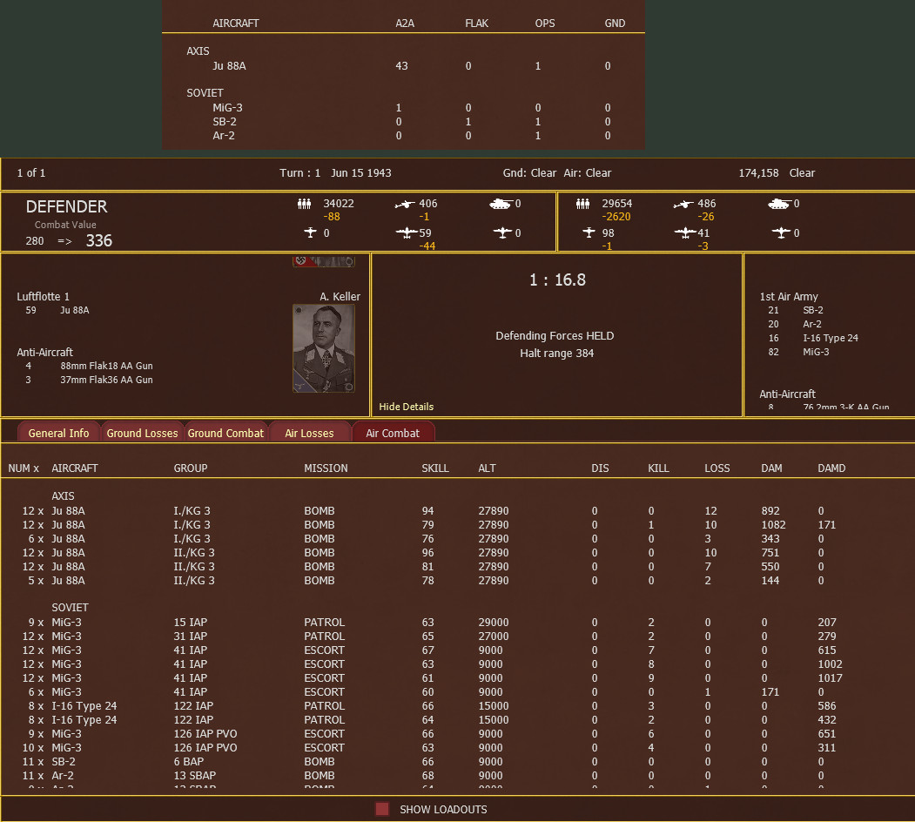The image size is (915, 822).
Task: Click the combat value 336
Action: (x=98, y=240)
